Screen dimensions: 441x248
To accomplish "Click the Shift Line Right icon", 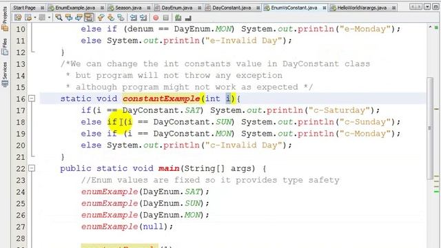I will [143, 18].
